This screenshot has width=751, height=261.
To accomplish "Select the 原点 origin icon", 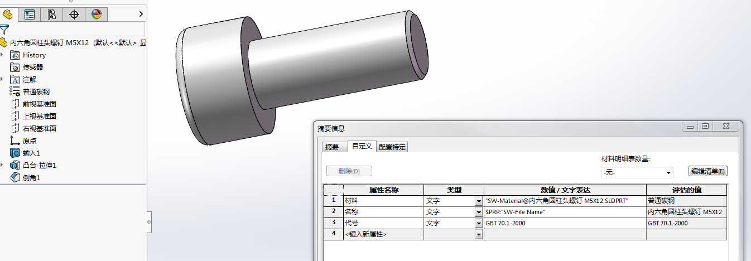I will click(16, 141).
